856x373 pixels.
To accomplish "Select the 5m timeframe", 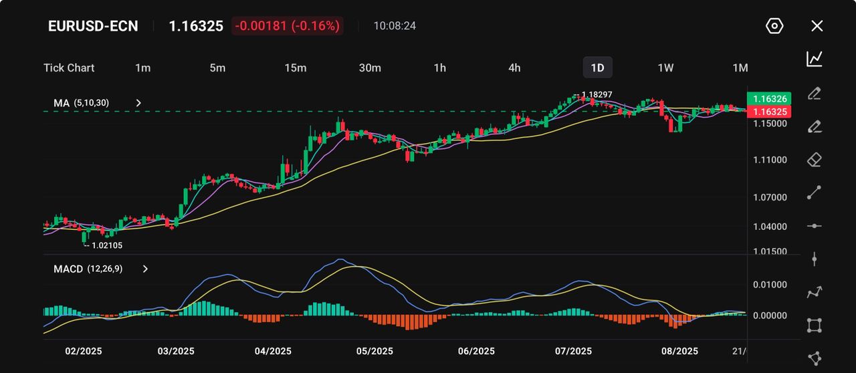I will click(217, 68).
